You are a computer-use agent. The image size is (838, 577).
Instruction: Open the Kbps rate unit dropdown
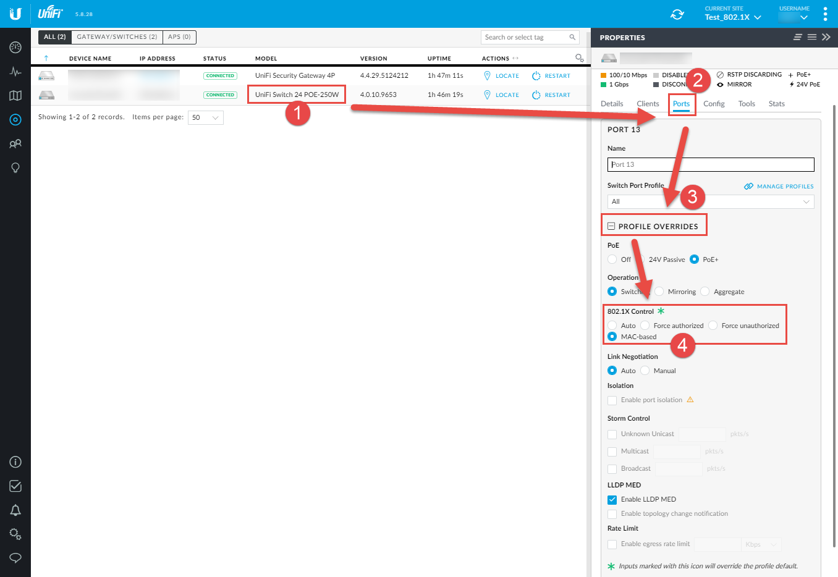pos(761,544)
